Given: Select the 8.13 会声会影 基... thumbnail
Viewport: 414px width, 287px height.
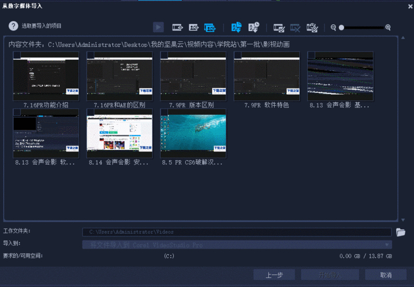Looking at the screenshot, I should (341, 76).
